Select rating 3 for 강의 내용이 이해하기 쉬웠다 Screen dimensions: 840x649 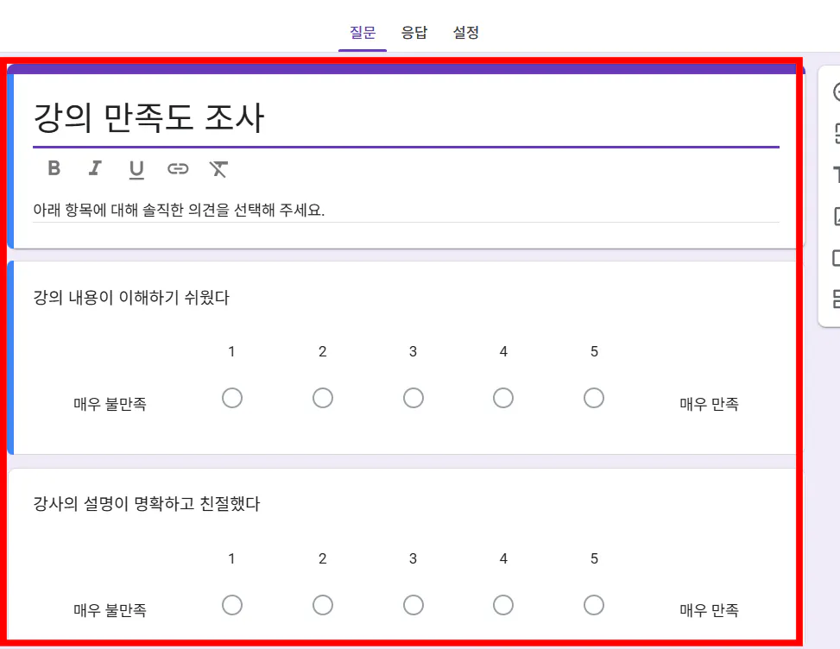(413, 398)
